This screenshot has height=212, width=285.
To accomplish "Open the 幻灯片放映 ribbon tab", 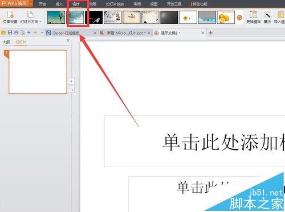I will 115,4.
